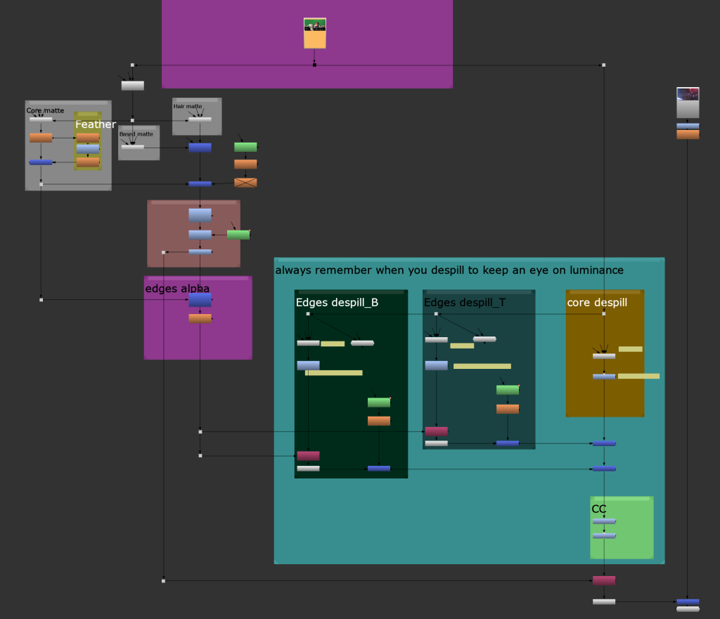Select the dark blue node in Edges despill_T

[x=508, y=443]
